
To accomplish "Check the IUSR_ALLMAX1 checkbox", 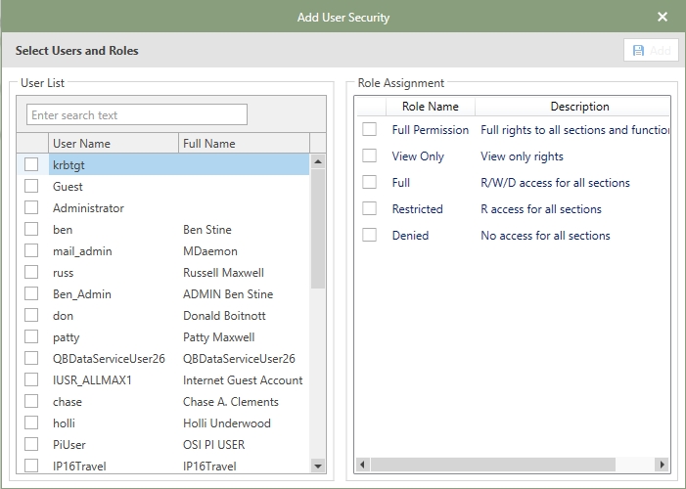I will [x=31, y=379].
